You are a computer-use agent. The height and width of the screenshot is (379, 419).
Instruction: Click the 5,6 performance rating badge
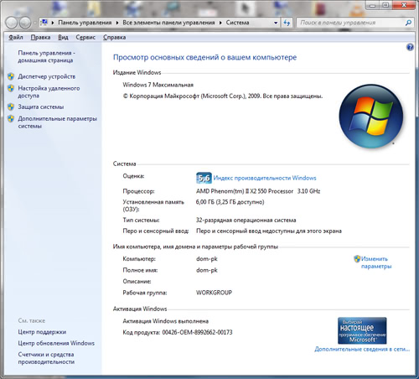pyautogui.click(x=204, y=178)
